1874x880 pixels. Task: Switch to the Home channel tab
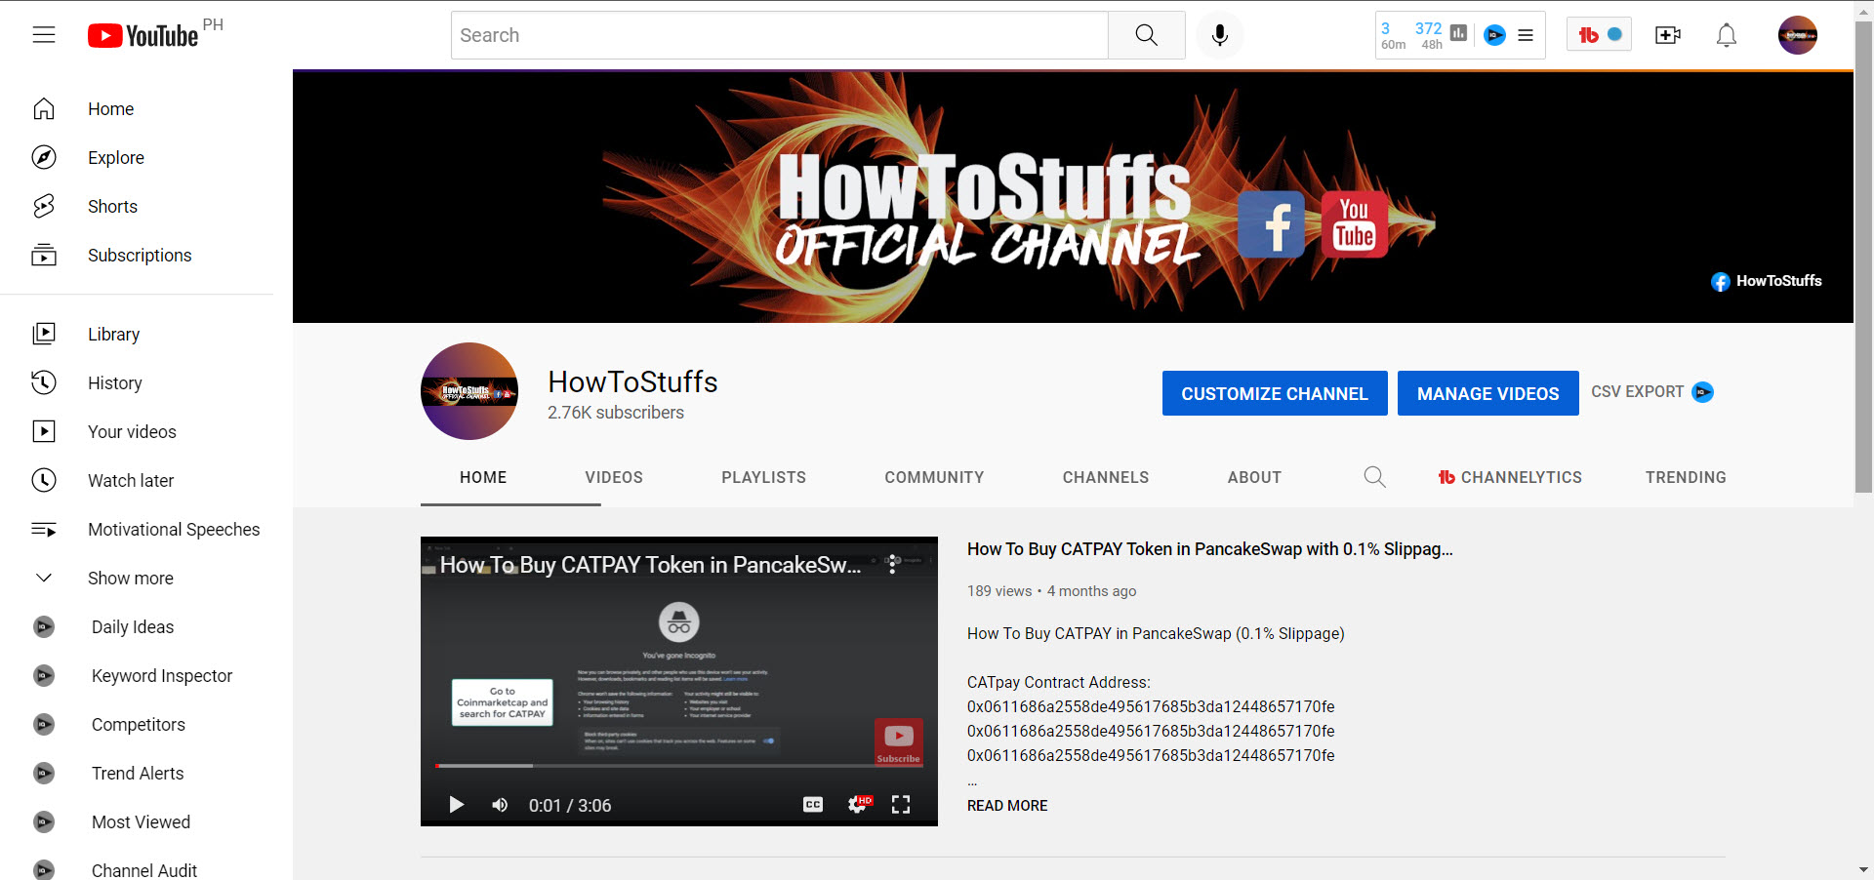pos(483,477)
